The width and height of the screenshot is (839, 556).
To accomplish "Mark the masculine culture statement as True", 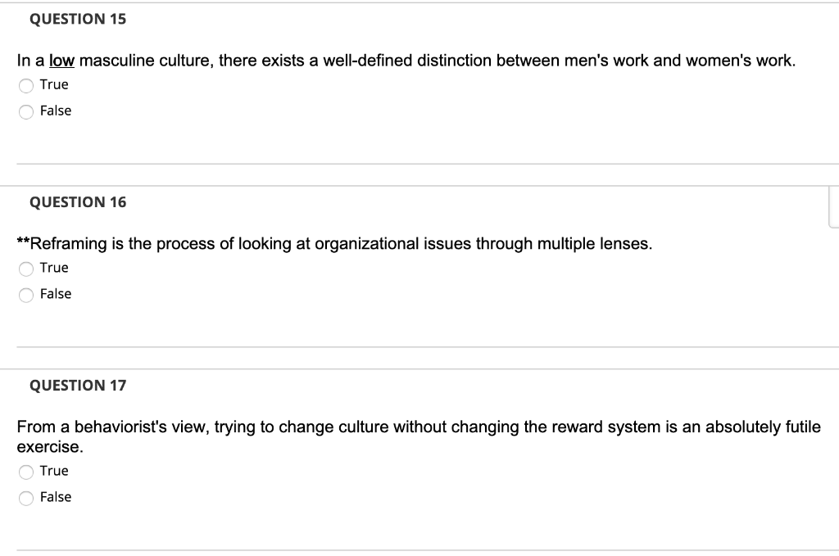I will [x=26, y=84].
